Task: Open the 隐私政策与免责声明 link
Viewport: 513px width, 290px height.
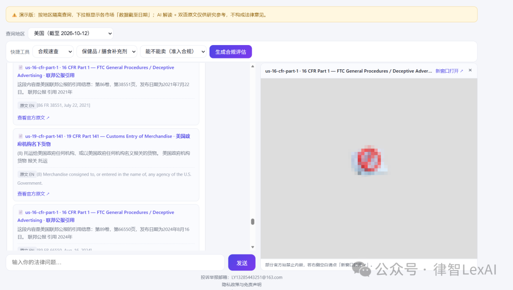Action: (x=241, y=284)
